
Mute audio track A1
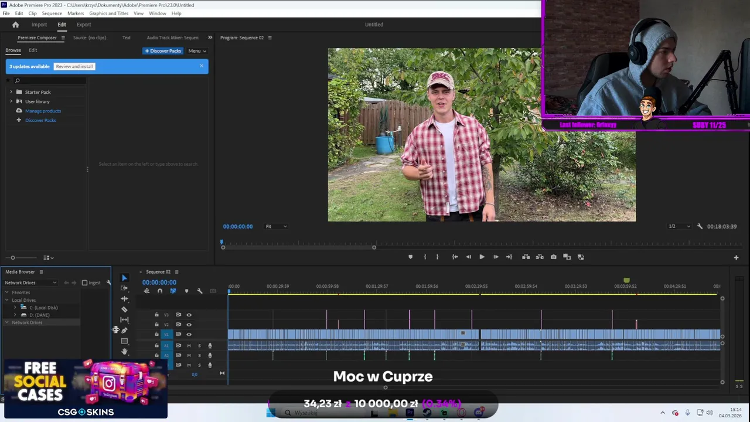pos(189,345)
